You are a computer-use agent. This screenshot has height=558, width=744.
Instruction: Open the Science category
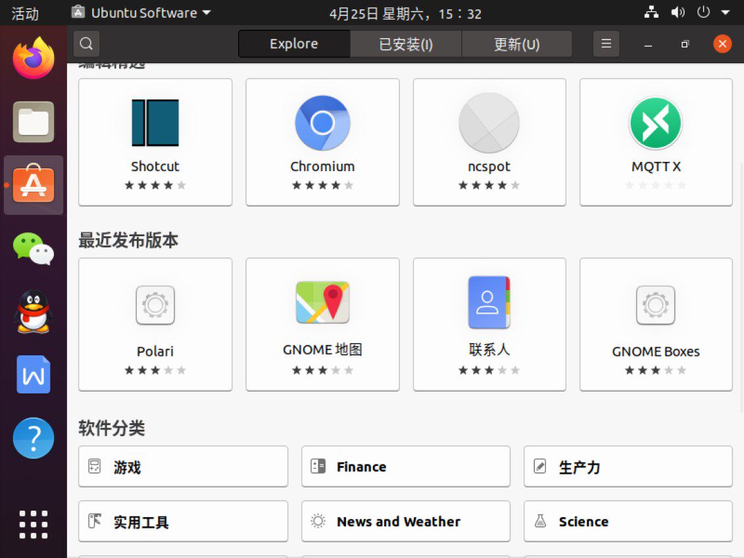pos(628,521)
